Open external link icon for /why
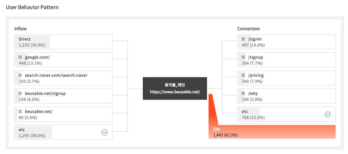This screenshot has height=154, width=348. click(x=243, y=93)
